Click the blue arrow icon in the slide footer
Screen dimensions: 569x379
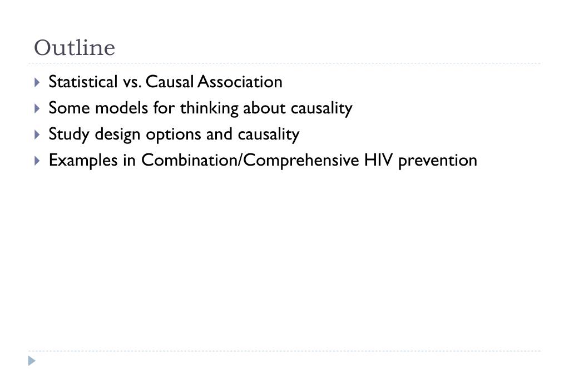tap(32, 361)
